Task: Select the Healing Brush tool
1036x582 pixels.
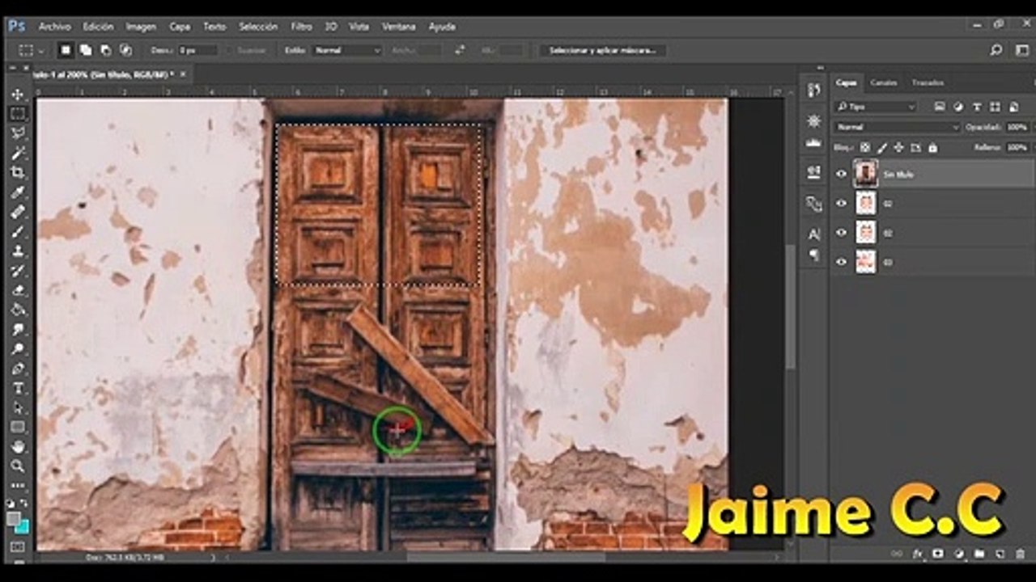Action: click(x=17, y=212)
